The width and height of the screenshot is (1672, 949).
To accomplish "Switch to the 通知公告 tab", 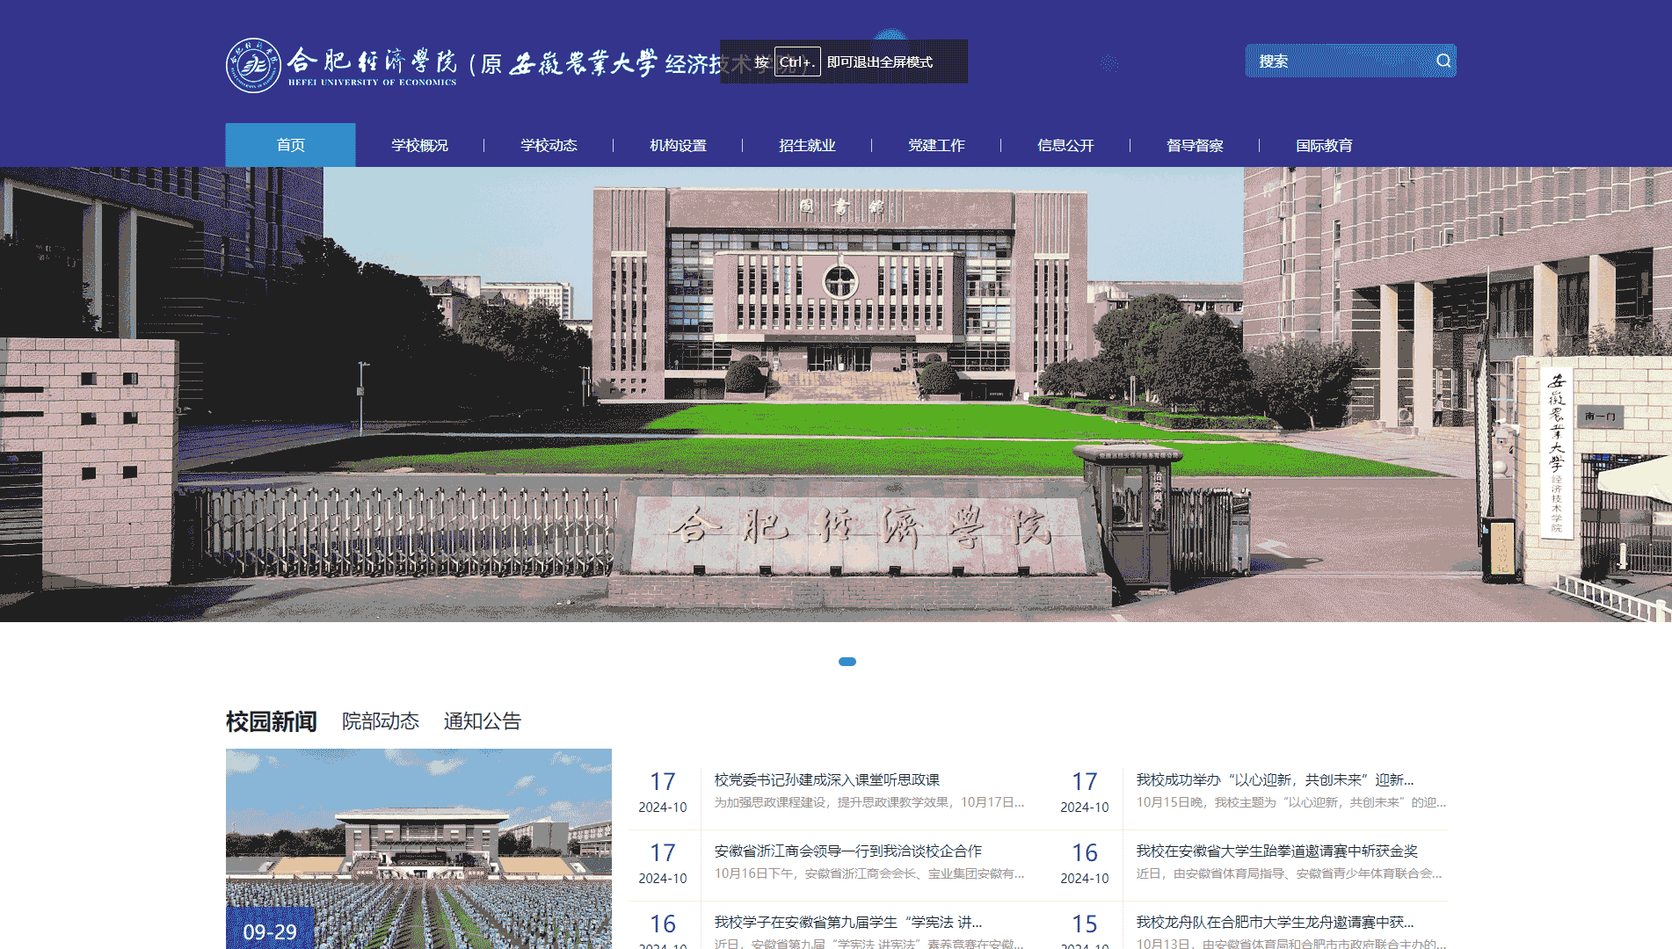I will [483, 721].
